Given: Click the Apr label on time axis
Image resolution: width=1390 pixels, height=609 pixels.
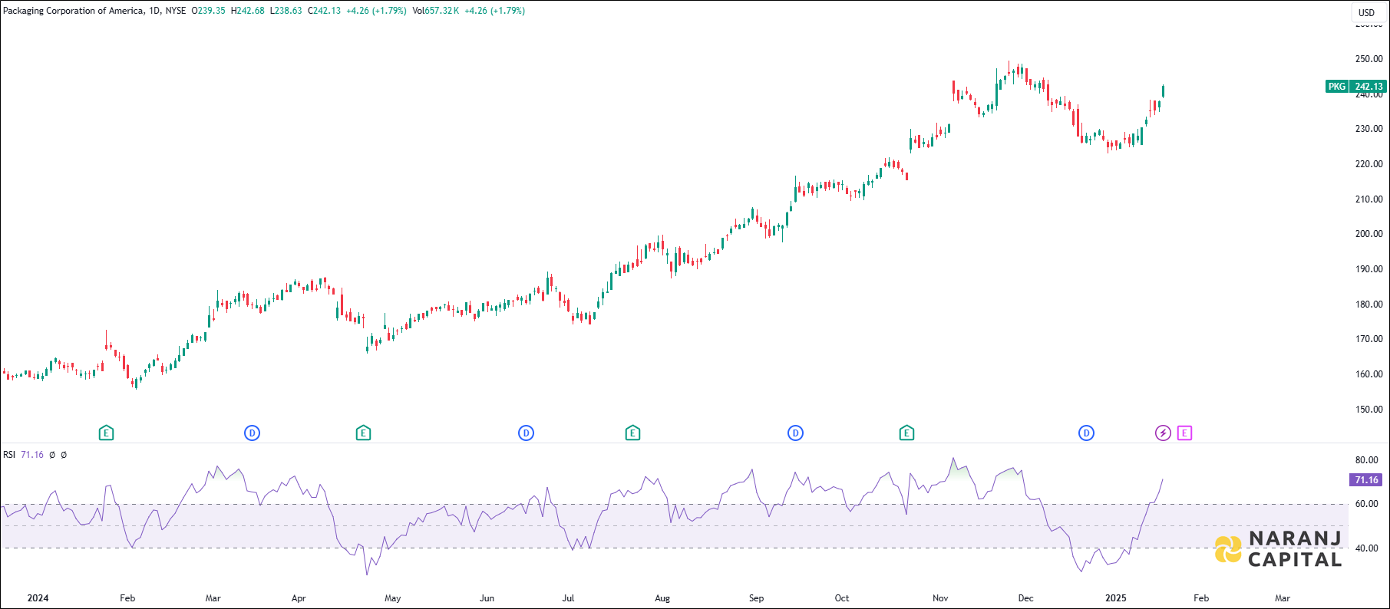Looking at the screenshot, I should point(299,598).
